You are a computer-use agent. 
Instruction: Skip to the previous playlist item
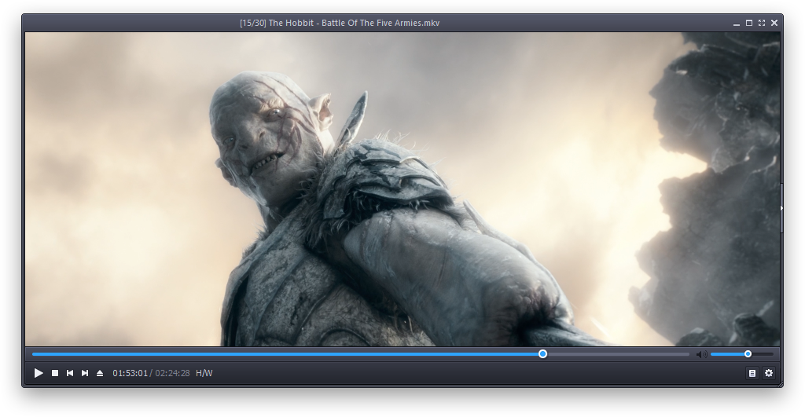click(70, 373)
